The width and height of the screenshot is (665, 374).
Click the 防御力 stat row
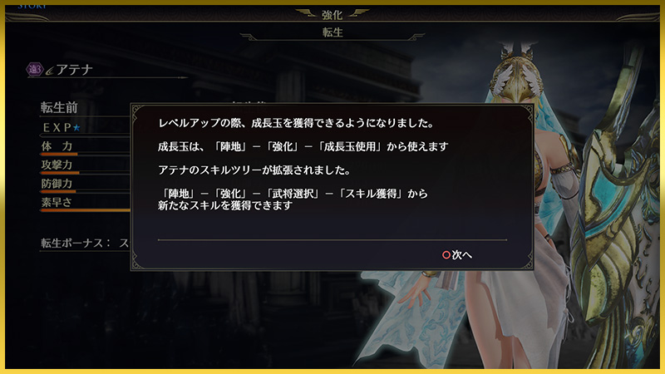pos(85,184)
